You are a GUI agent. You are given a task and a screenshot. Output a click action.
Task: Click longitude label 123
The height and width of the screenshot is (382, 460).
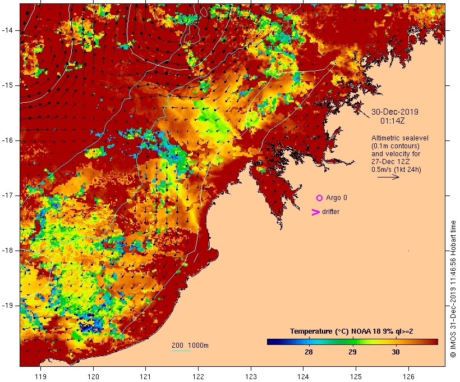251,376
